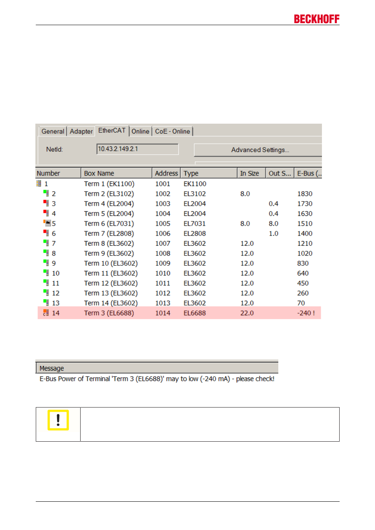This screenshot has width=375, height=530.
Task: Click the Out Size value 1.0
Action: pyautogui.click(x=274, y=233)
